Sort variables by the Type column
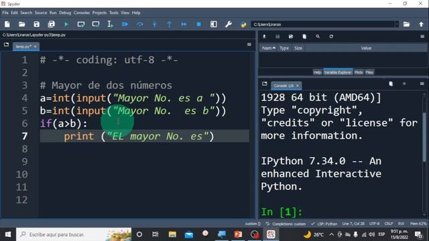429x241 pixels. click(284, 48)
